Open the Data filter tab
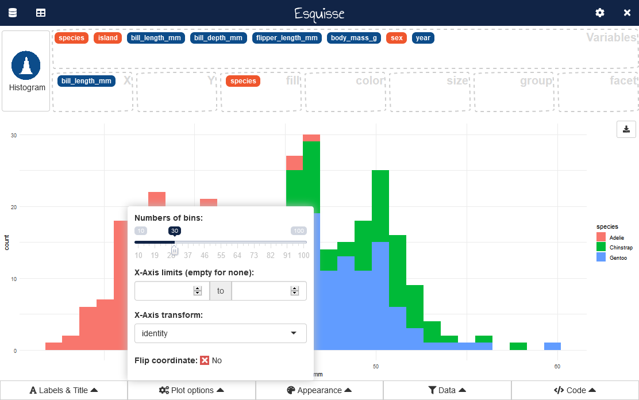The width and height of the screenshot is (639, 400). point(446,390)
